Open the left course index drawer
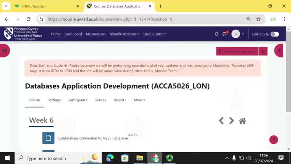 [x=5, y=50]
